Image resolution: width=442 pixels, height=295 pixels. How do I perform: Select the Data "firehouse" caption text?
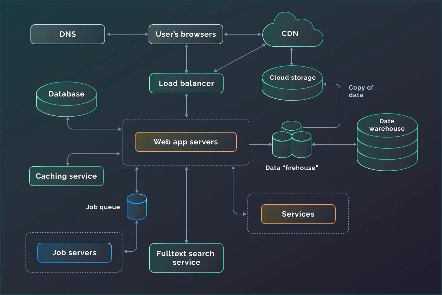tap(292, 168)
